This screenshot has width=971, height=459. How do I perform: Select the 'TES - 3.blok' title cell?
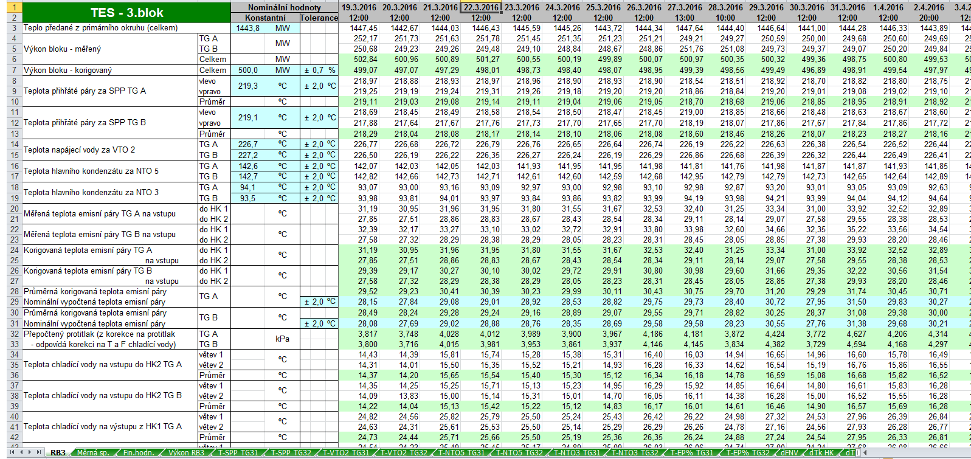[x=126, y=13]
